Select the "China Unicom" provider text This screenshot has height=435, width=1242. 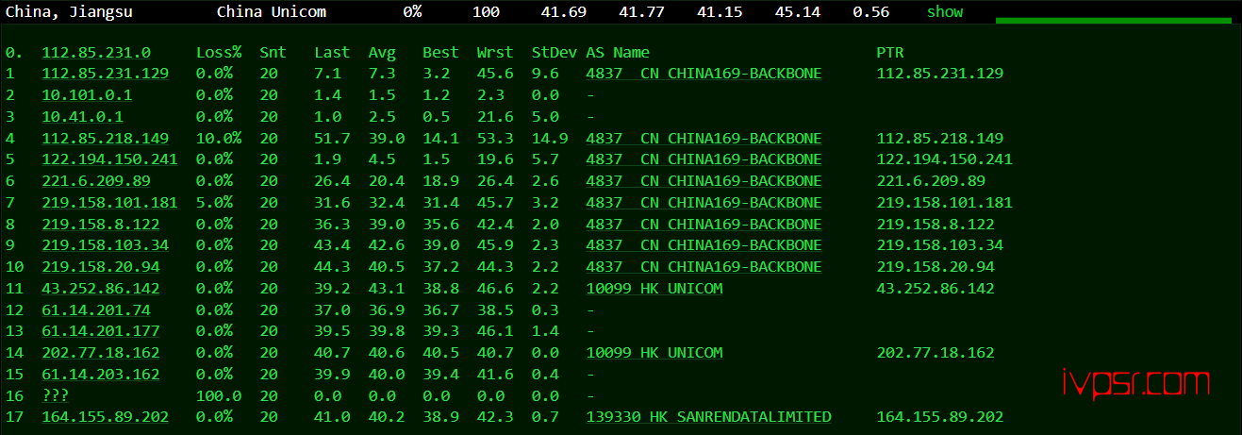coord(272,11)
